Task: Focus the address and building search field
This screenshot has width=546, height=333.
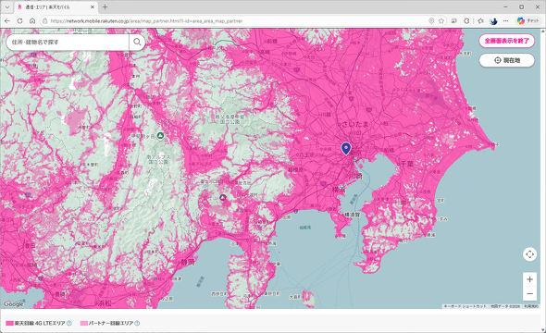Action: coord(68,43)
